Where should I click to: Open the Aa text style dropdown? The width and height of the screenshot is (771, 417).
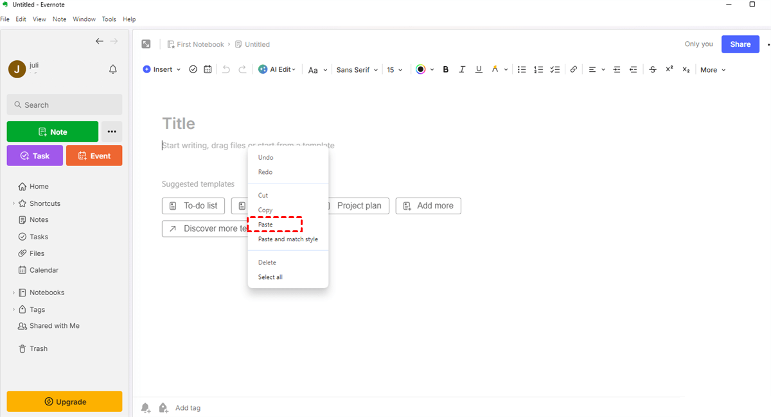click(x=317, y=70)
